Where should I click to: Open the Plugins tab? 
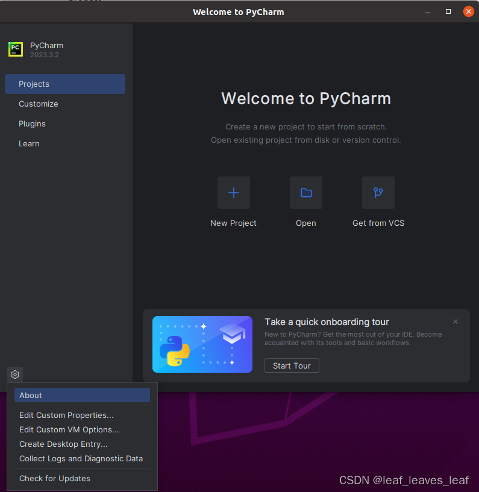coord(65,123)
